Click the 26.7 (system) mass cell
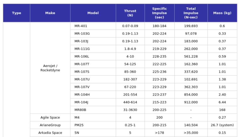The width and height of the screenshot is (240, 137). (222, 125)
